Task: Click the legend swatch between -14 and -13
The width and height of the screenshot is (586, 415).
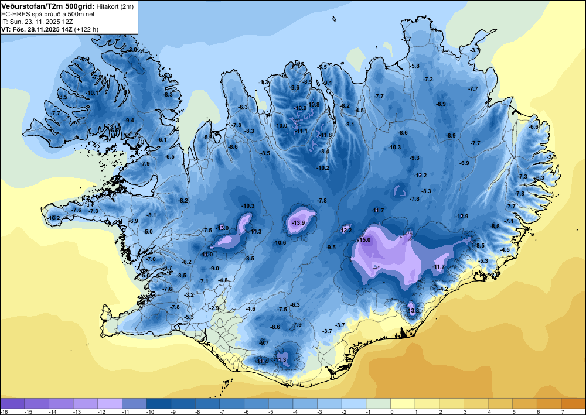Action: point(61,403)
